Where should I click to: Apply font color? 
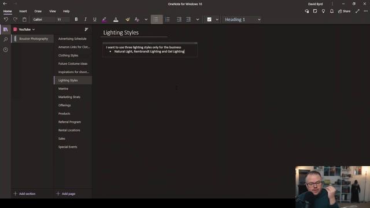(x=116, y=20)
